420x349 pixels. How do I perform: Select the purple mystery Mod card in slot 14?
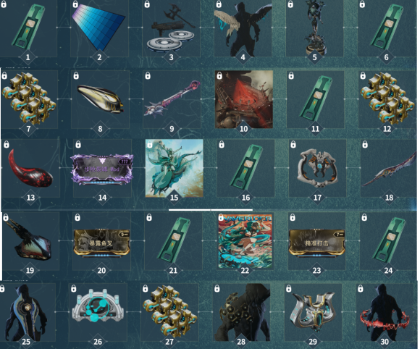(102, 169)
